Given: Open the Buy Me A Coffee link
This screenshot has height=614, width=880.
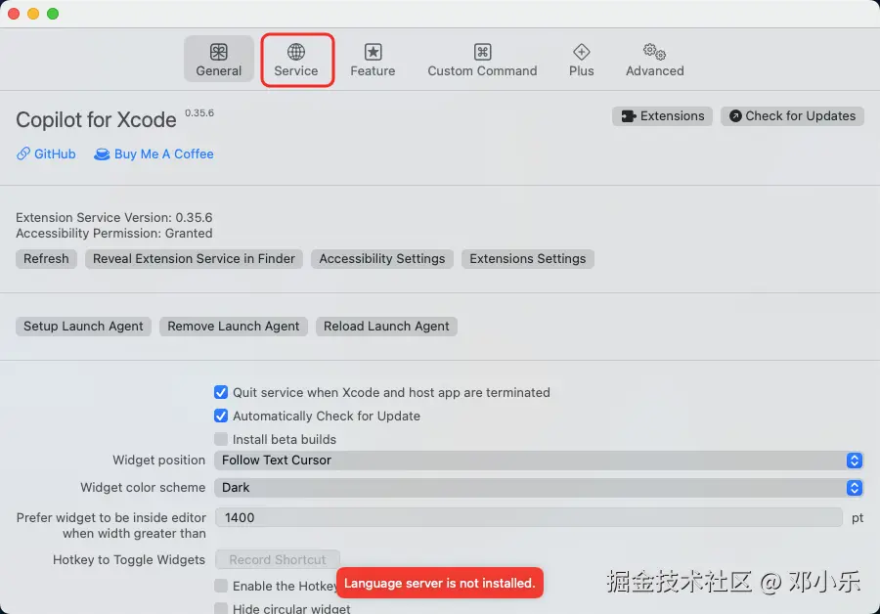Looking at the screenshot, I should tap(154, 153).
